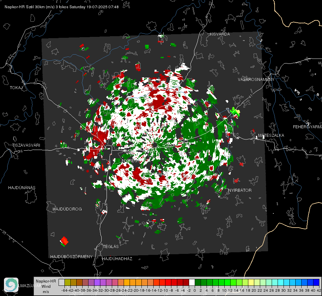The image size is (322, 296).
Task: Select the TÉGLÁS town label
Action: pos(111,246)
